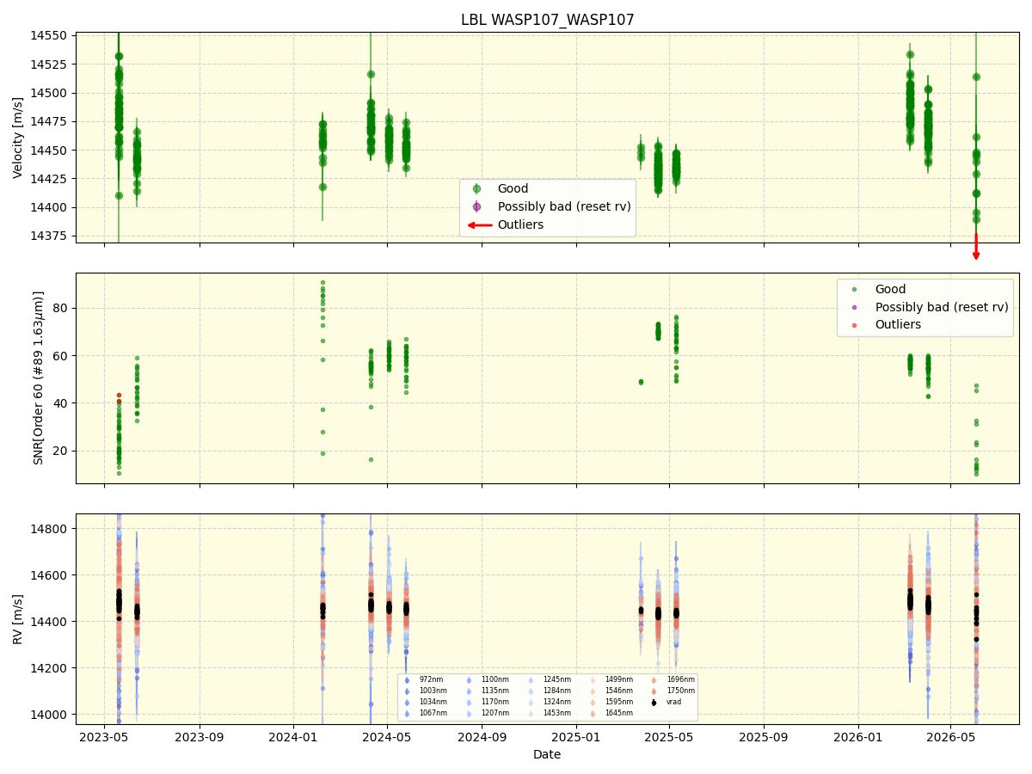Click the 2024-01 date tick label

pos(293,737)
